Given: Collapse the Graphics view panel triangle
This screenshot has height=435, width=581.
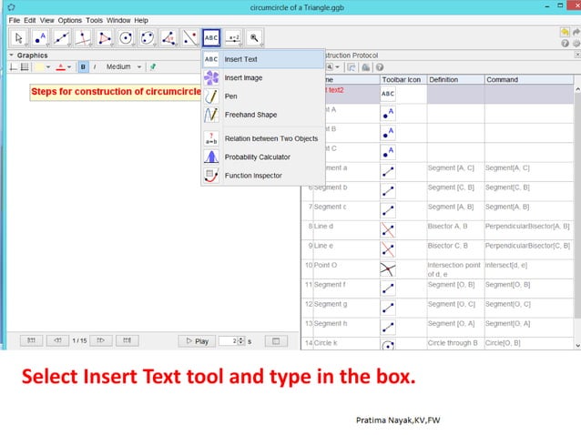Looking at the screenshot, I should [11, 55].
